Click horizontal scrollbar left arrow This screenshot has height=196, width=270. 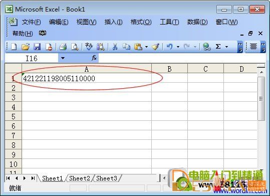tap(164, 178)
